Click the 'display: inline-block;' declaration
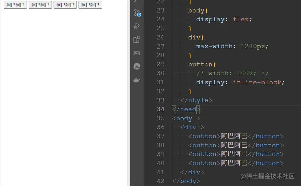 pos(240,82)
